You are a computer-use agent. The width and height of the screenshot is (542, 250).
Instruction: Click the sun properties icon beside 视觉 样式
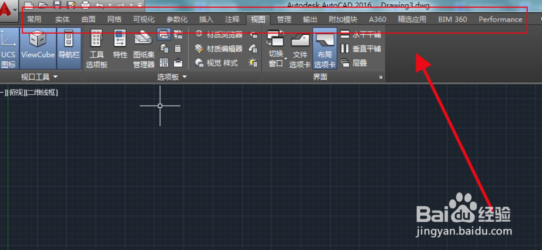253,63
